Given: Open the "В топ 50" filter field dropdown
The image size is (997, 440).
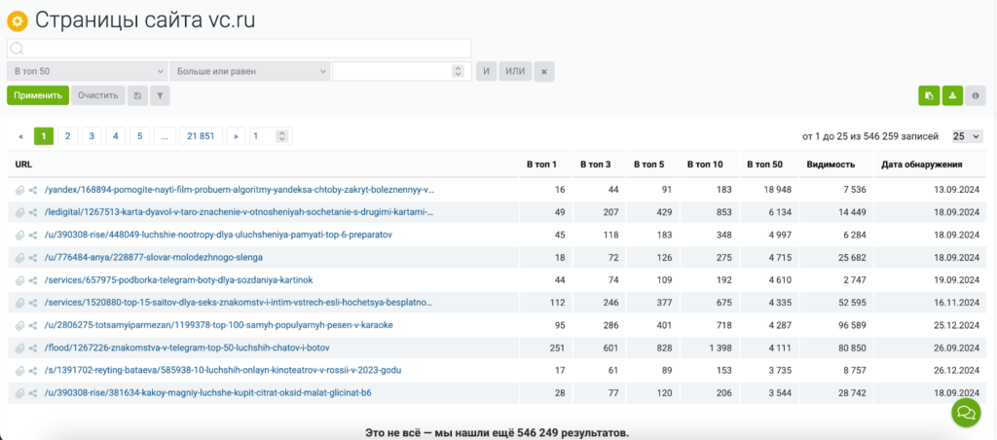Looking at the screenshot, I should 87,71.
